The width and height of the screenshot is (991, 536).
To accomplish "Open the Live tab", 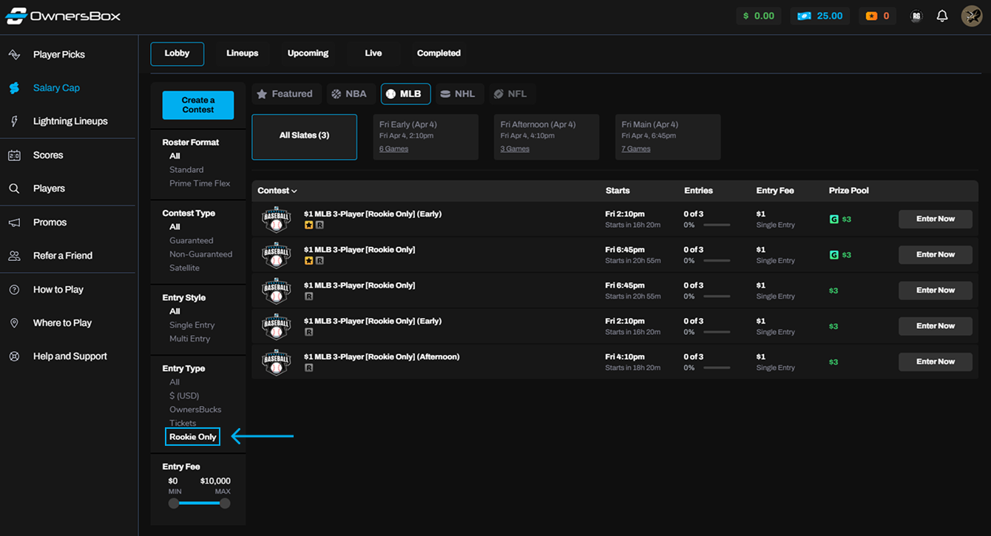I will [373, 53].
